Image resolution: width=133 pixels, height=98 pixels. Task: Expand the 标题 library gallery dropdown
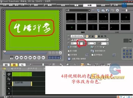coord(89,10)
